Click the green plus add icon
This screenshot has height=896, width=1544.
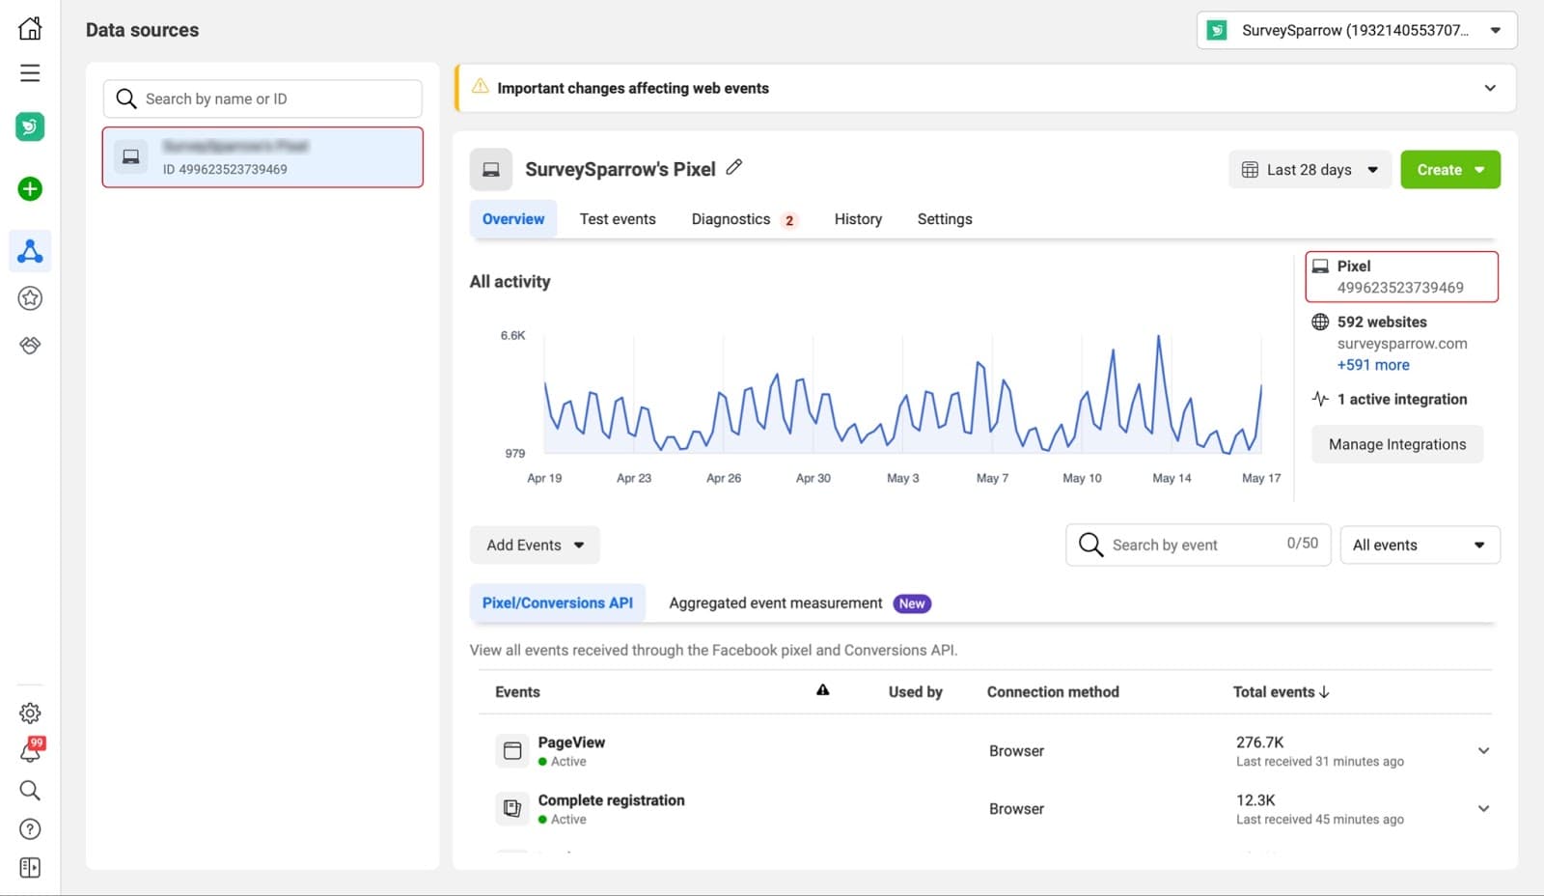point(30,189)
